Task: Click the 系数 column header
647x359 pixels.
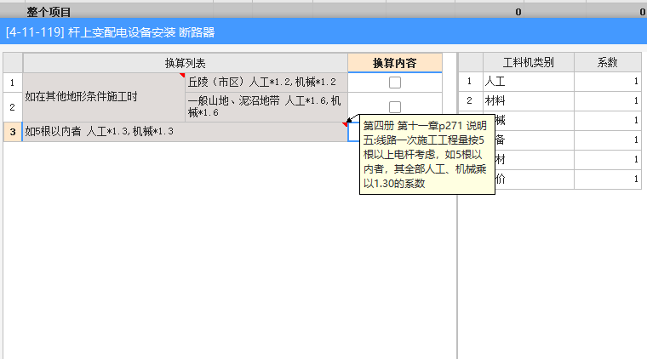Action: point(607,63)
